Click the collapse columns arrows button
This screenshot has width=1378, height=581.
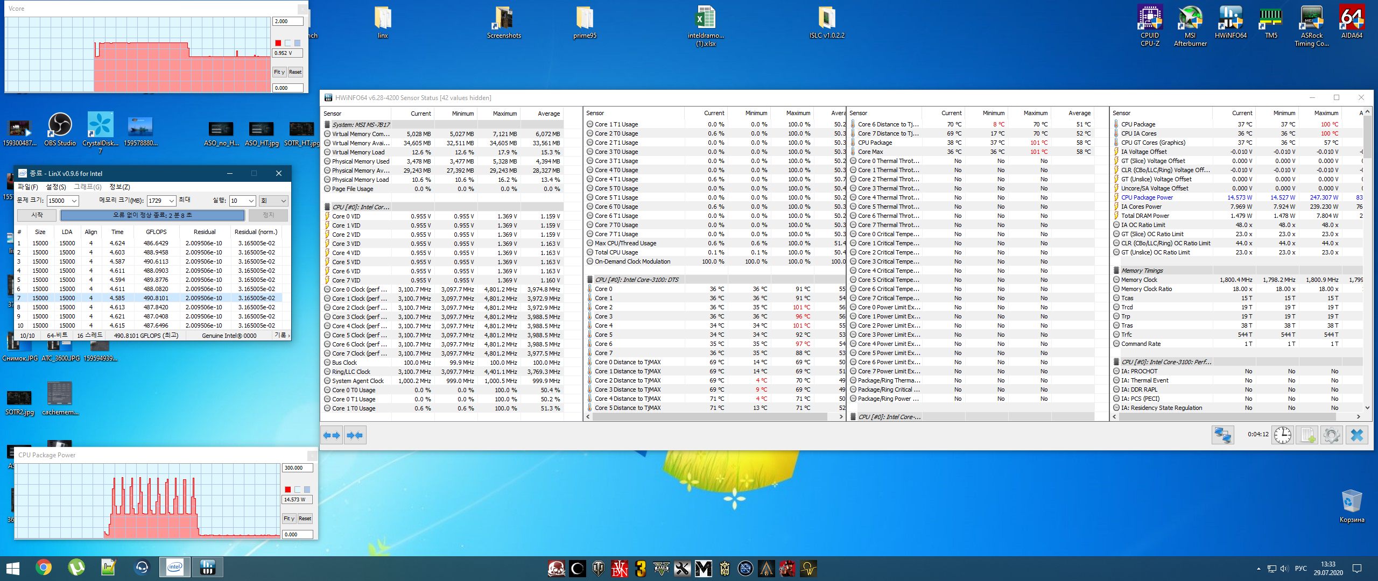tap(355, 435)
